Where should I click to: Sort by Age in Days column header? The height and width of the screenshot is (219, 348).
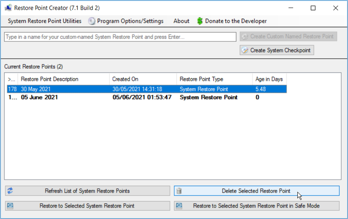[x=269, y=79]
